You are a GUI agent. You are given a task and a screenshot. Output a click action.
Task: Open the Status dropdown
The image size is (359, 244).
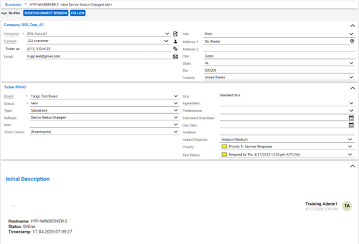click(x=176, y=103)
